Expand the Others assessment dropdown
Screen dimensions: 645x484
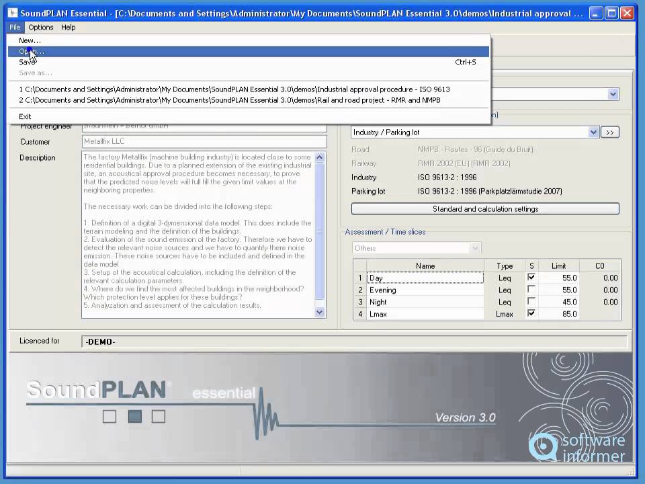(475, 248)
